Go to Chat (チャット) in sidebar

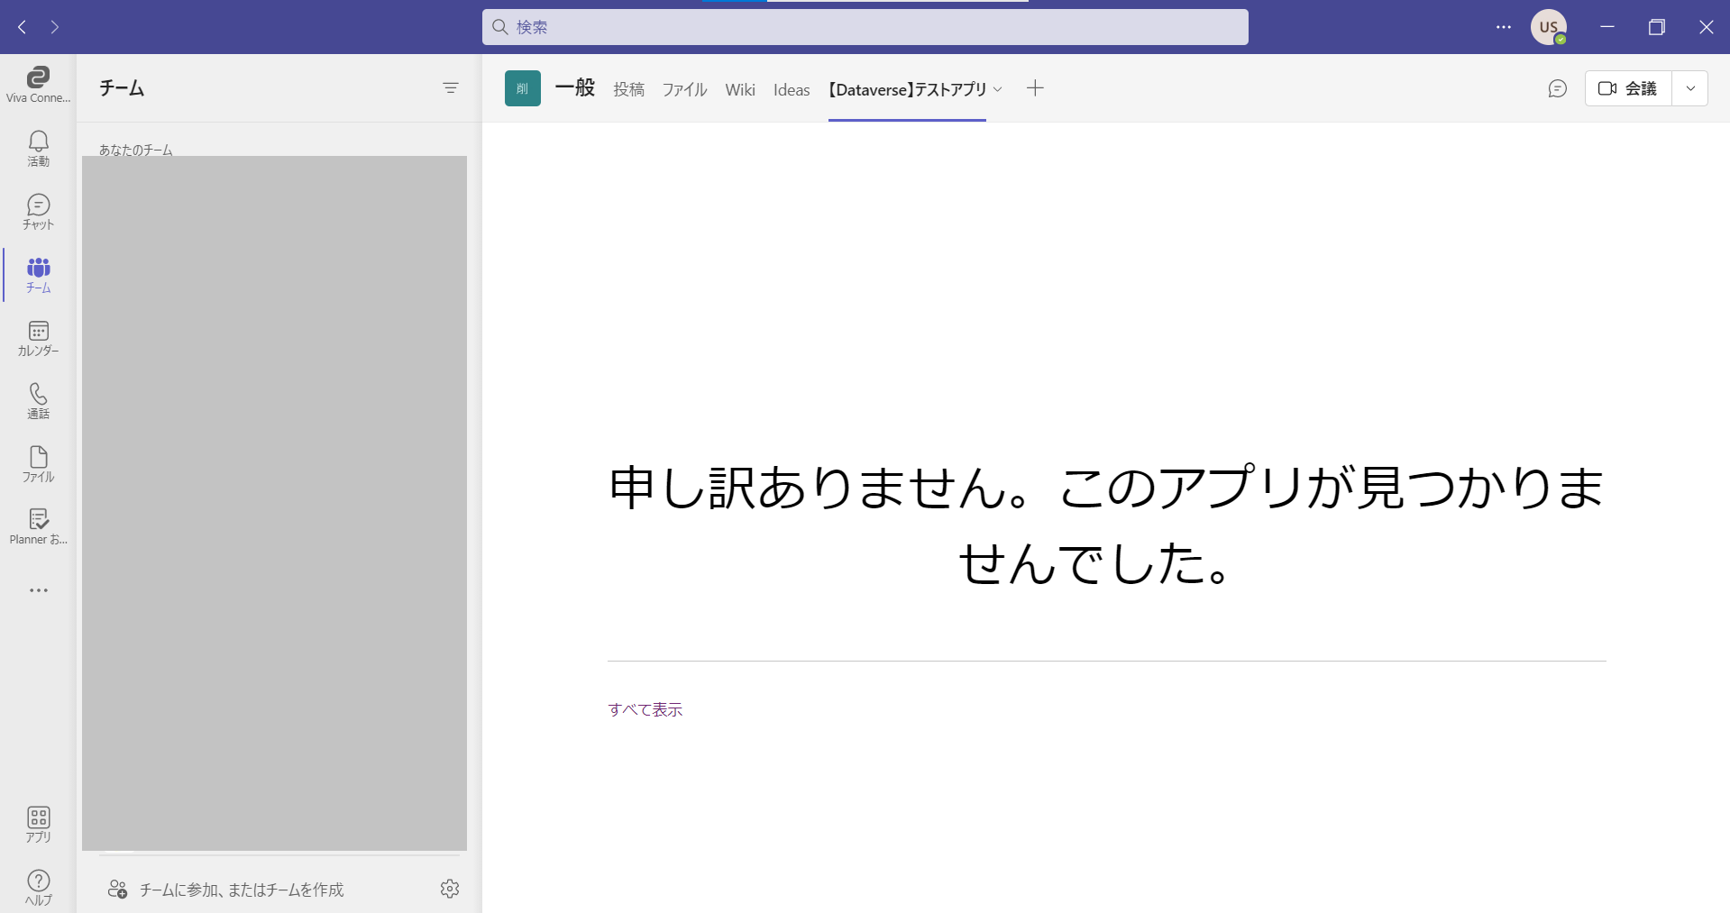(38, 212)
